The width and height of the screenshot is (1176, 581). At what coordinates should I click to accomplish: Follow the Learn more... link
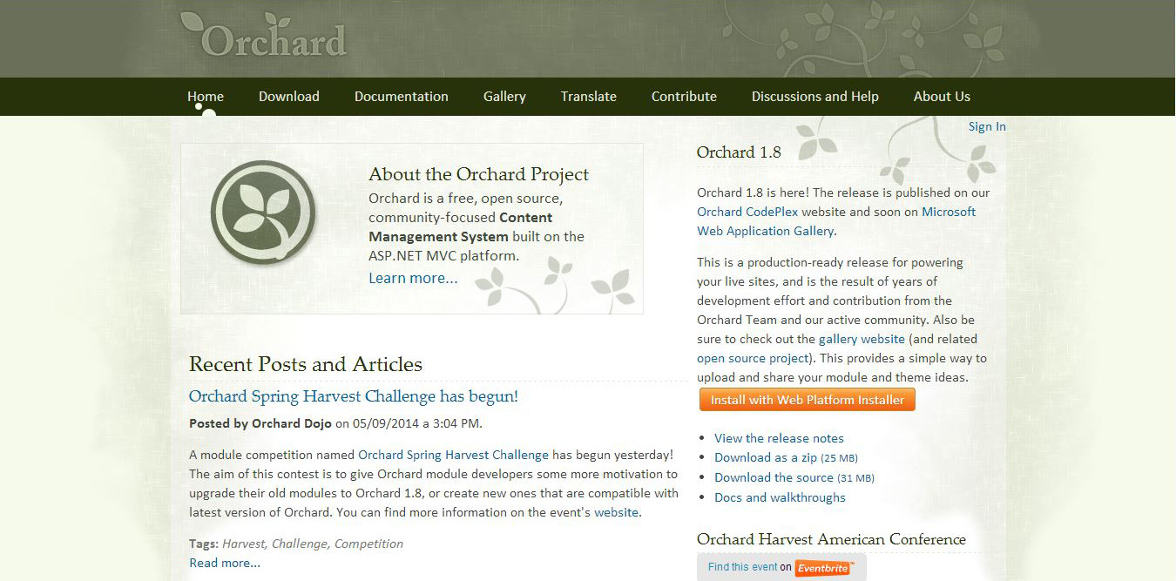pos(413,279)
